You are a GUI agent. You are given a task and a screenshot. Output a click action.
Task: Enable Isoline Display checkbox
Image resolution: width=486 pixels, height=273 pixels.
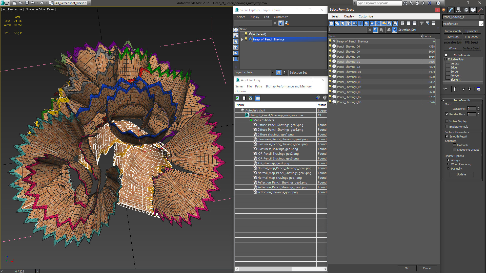pyautogui.click(x=447, y=121)
